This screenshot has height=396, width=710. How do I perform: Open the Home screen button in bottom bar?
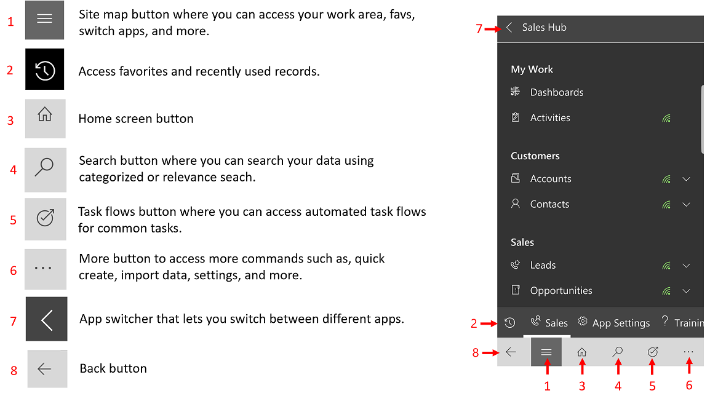pyautogui.click(x=582, y=352)
